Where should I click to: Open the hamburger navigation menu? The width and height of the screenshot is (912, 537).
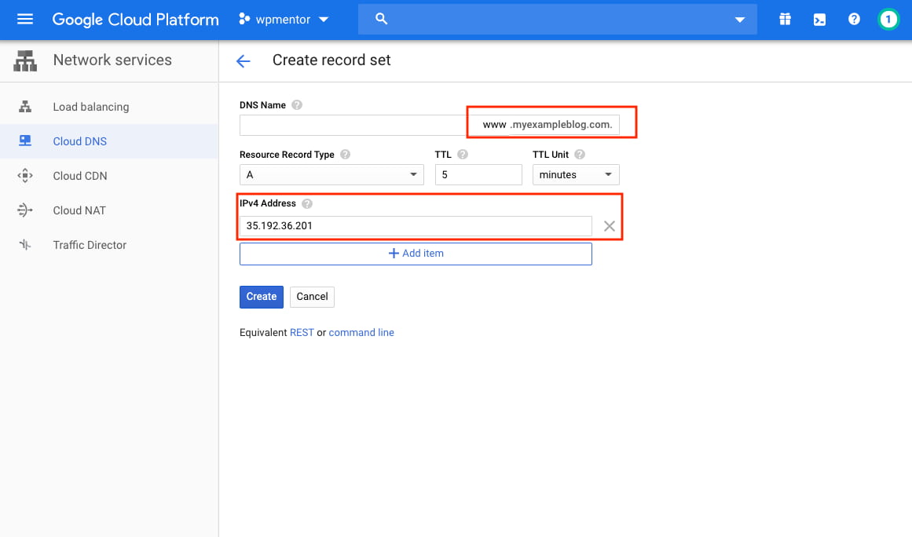pyautogui.click(x=25, y=19)
